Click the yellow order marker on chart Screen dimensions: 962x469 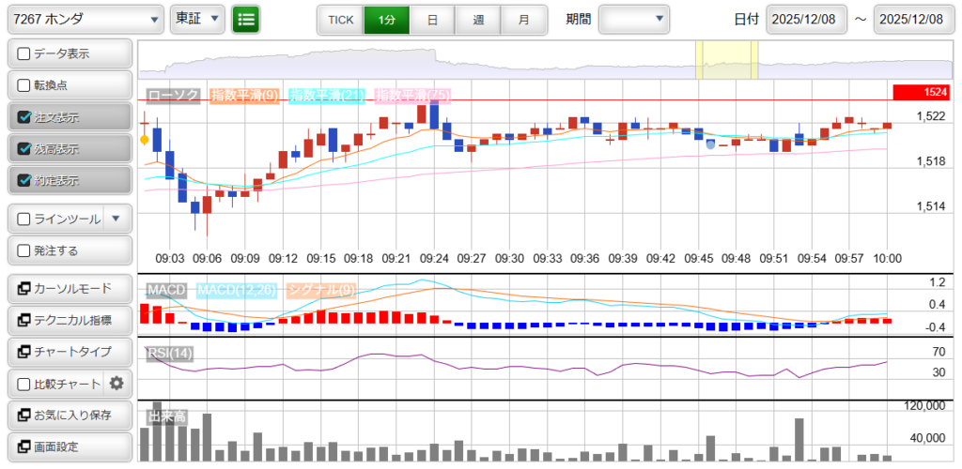click(x=144, y=140)
